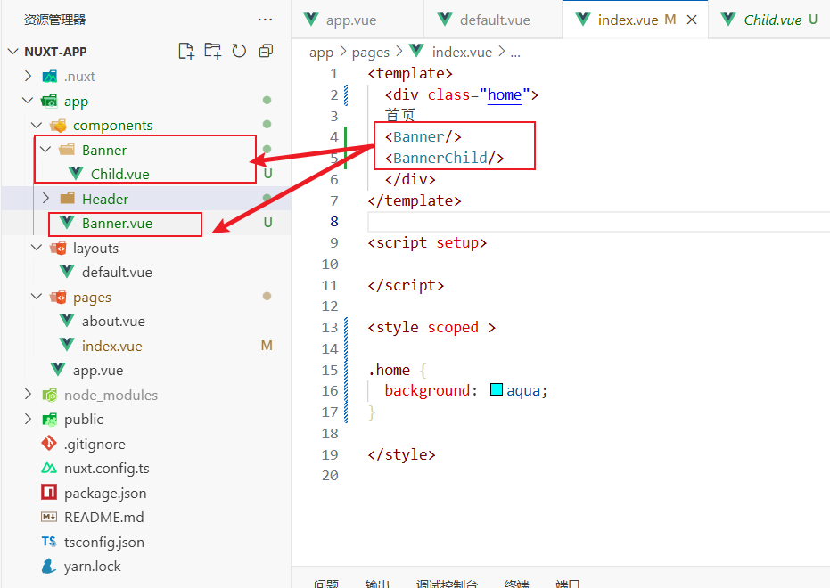
Task: Click the layouts folder icon
Action: 58,248
